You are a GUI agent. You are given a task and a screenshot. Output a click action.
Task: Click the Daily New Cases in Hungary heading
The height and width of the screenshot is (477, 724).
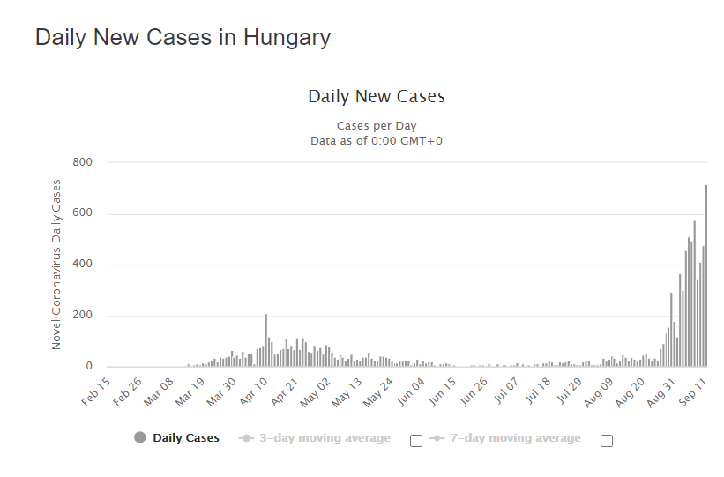(x=183, y=37)
